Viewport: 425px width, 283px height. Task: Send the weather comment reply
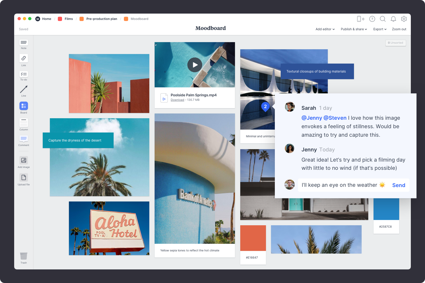pos(398,185)
